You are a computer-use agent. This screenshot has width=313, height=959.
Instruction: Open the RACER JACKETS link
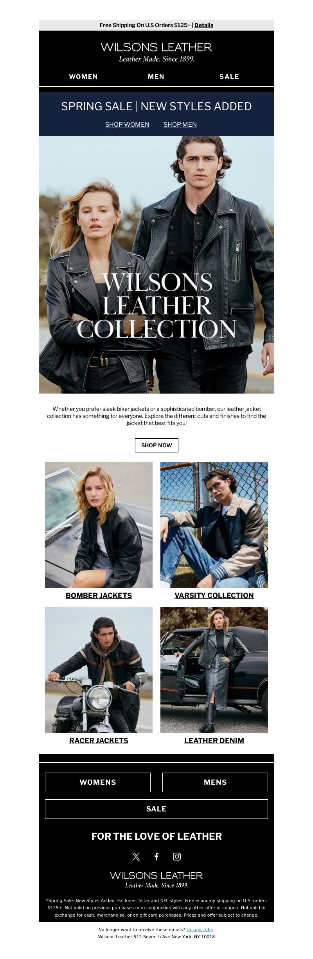coord(99,740)
